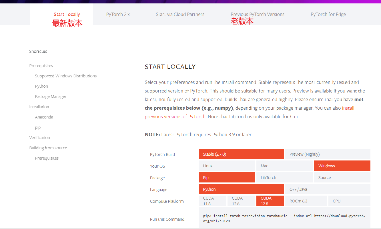Switch to the PyTorch 2.x tab
This screenshot has width=381, height=229.
(x=118, y=14)
